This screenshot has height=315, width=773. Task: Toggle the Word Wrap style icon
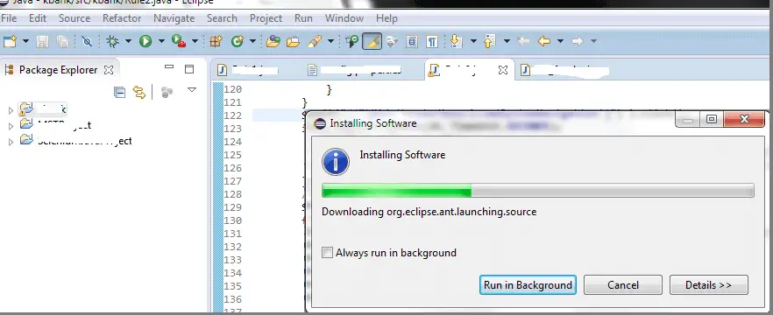tap(392, 41)
